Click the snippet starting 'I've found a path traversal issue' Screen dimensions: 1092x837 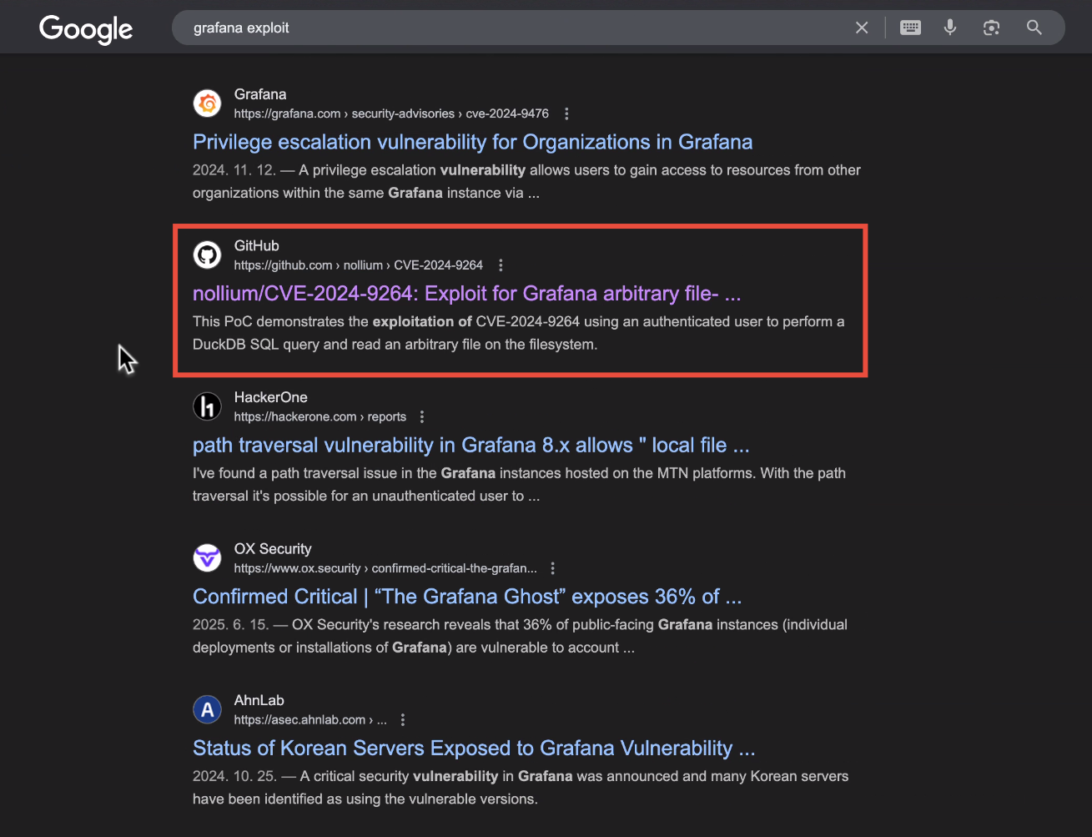pos(519,484)
